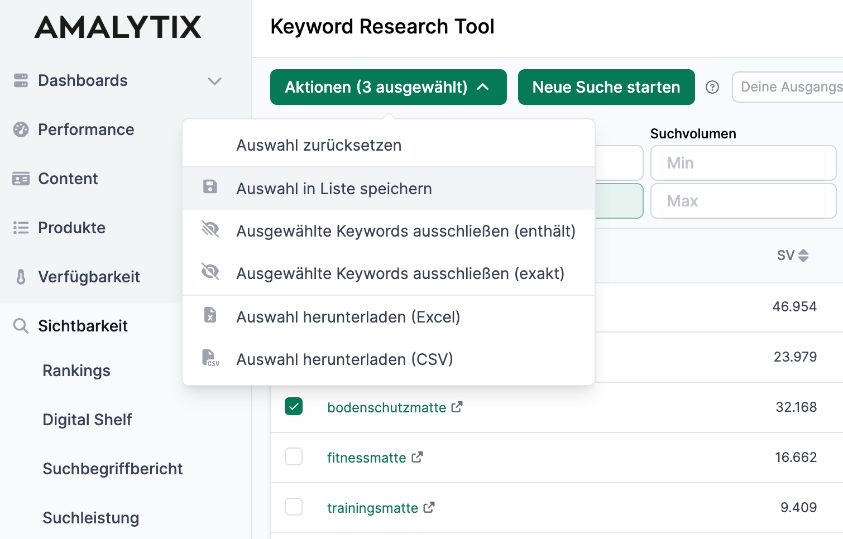Select the trainingsmatte row checkbox
The image size is (843, 539).
[x=294, y=507]
